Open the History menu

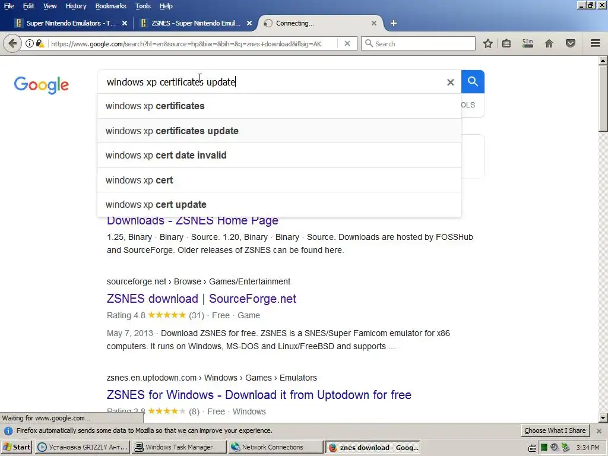pyautogui.click(x=76, y=6)
